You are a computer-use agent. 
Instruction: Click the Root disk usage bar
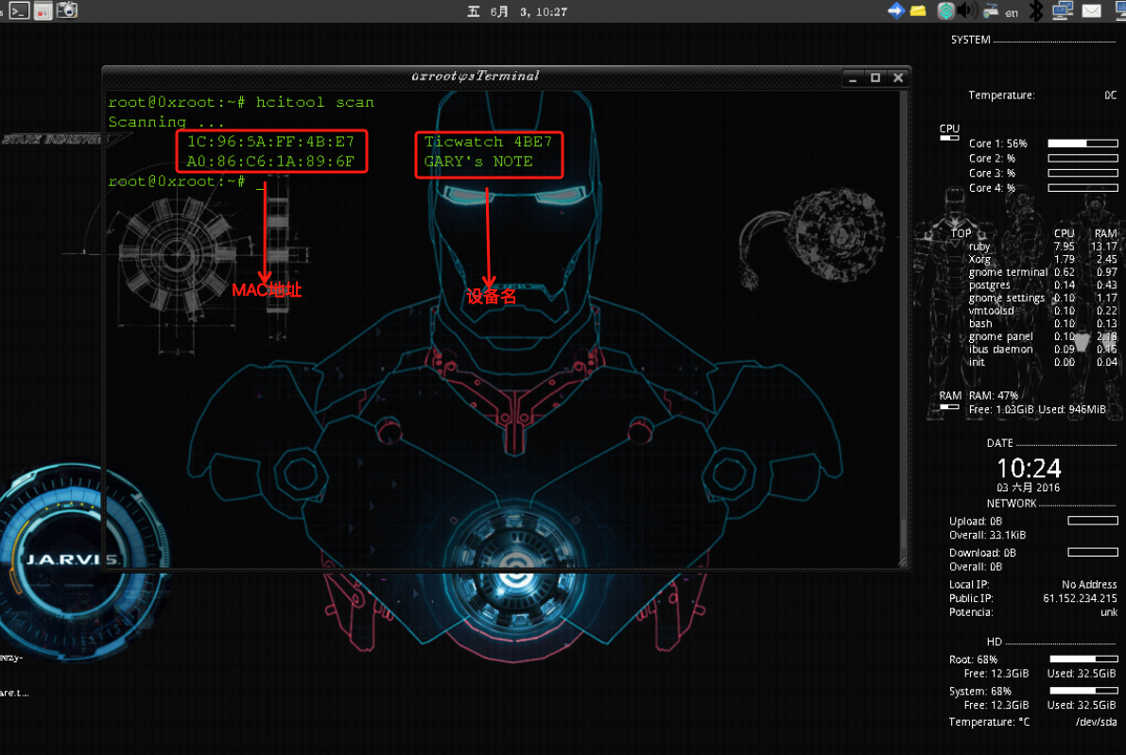pos(1083,659)
